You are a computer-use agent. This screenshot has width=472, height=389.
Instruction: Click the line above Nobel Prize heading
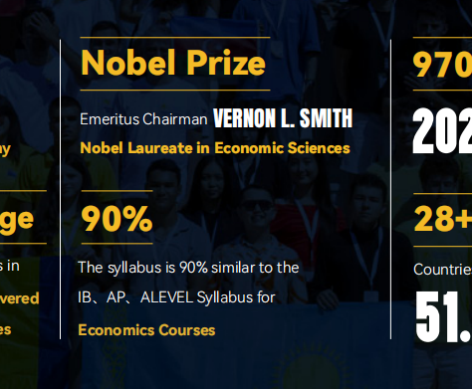pyautogui.click(x=175, y=37)
